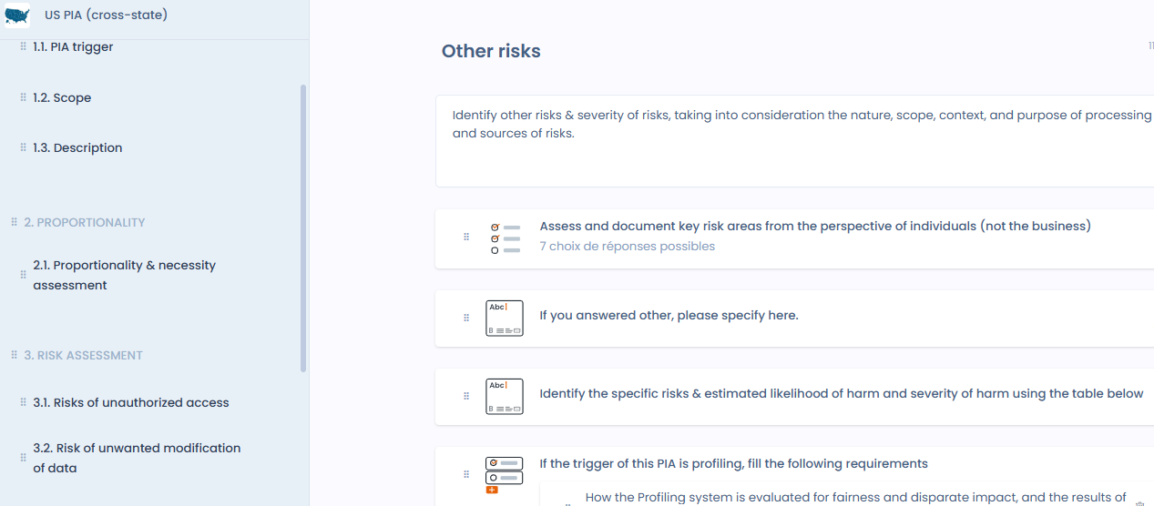Image resolution: width=1154 pixels, height=506 pixels.
Task: Grab the drag handle of key risk areas question
Action: pyautogui.click(x=466, y=238)
